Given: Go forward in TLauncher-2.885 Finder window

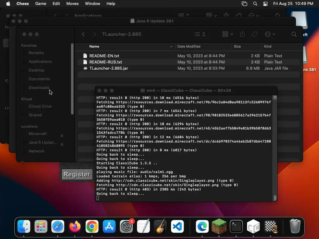Looking at the screenshot, I should tap(94, 34).
